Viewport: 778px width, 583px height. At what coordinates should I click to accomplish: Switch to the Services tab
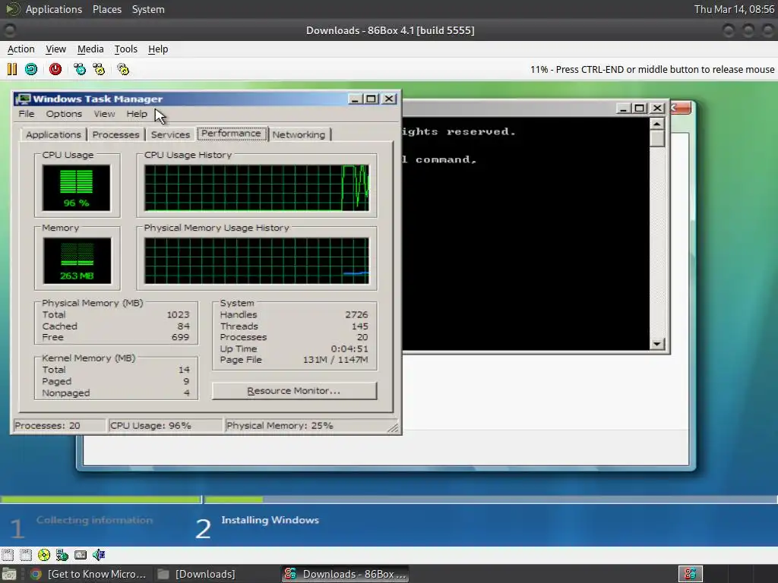tap(170, 135)
